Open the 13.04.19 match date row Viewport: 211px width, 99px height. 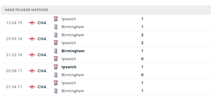(106, 23)
